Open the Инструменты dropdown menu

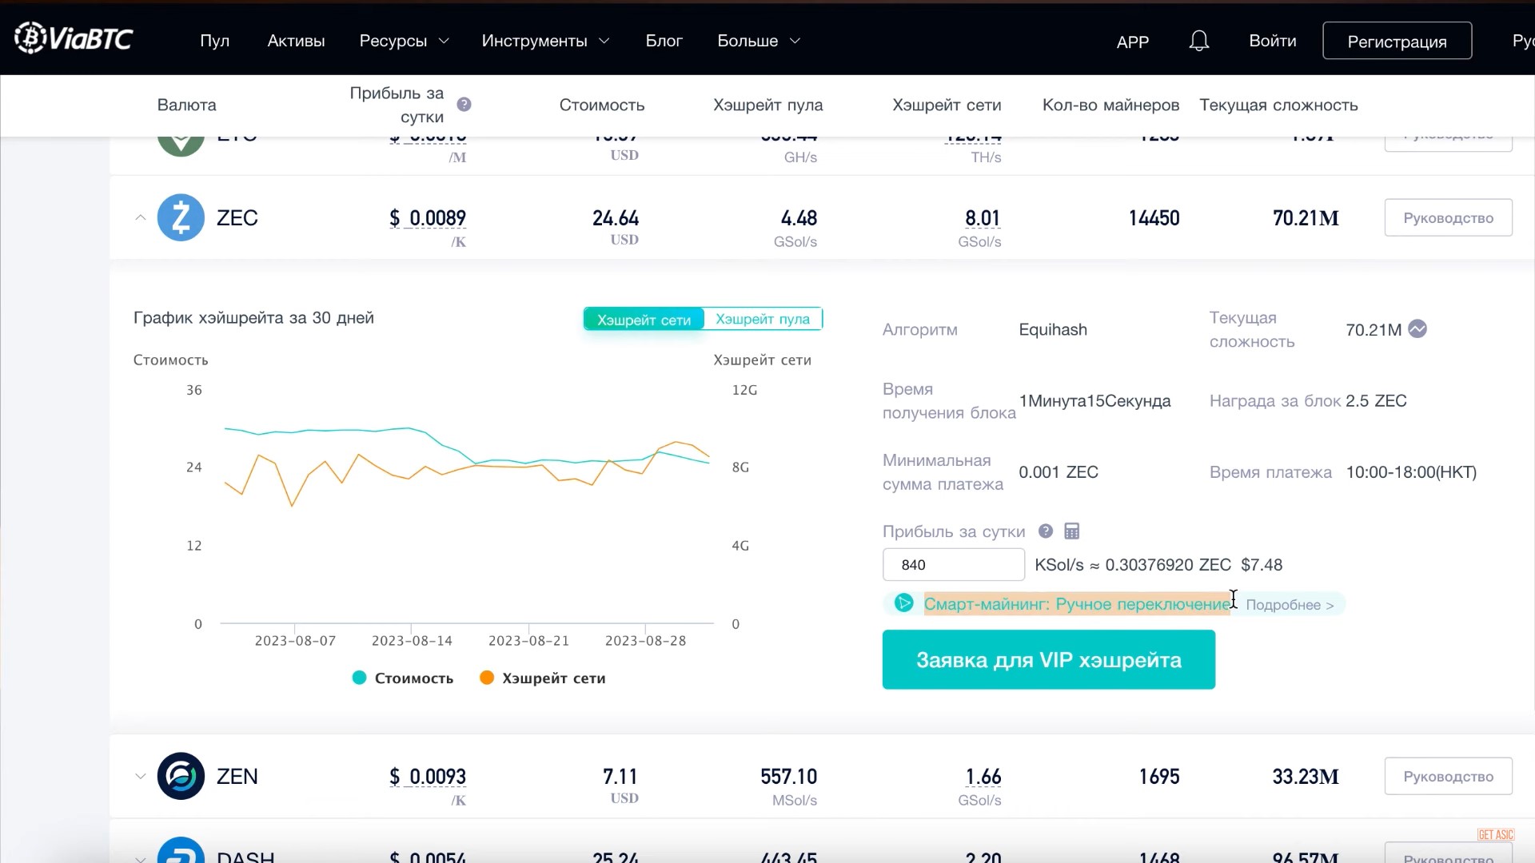[545, 41]
